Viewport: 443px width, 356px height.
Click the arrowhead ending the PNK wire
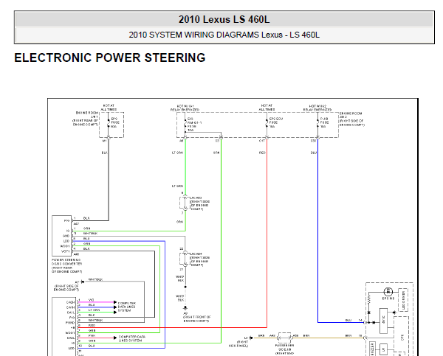point(115,338)
